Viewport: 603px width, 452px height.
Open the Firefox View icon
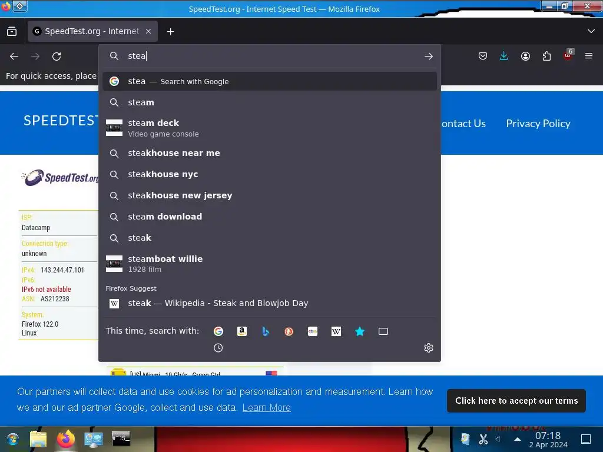point(12,32)
